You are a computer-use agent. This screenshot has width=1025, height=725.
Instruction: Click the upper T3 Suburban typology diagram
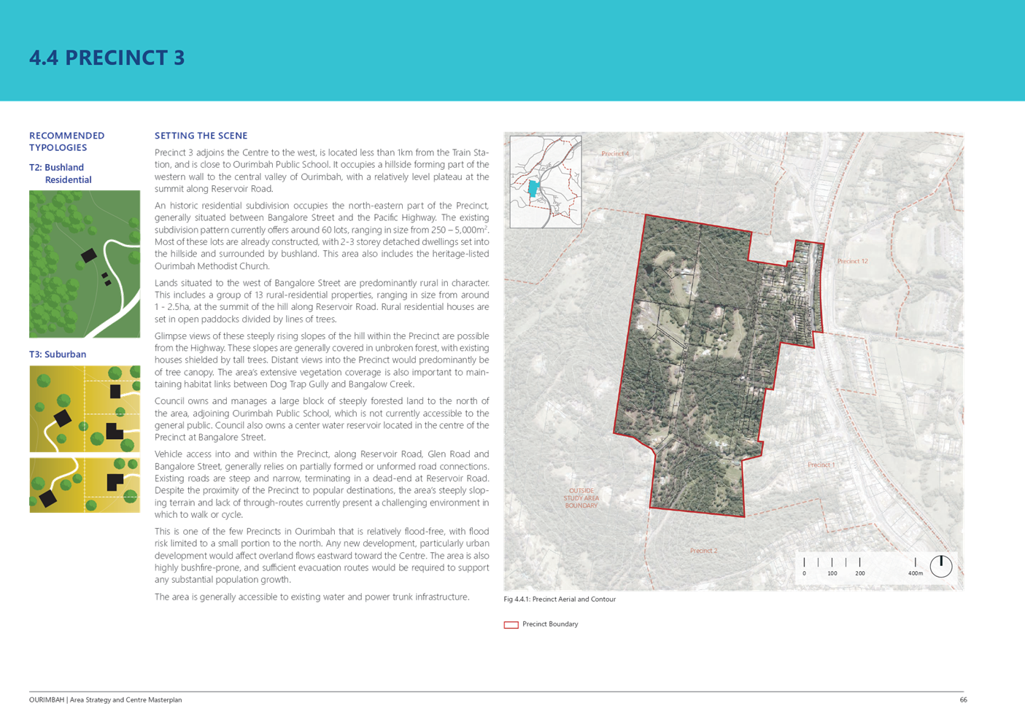pyautogui.click(x=84, y=408)
